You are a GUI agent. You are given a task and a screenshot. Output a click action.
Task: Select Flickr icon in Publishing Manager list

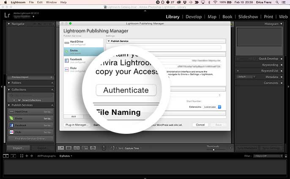coord(67,69)
